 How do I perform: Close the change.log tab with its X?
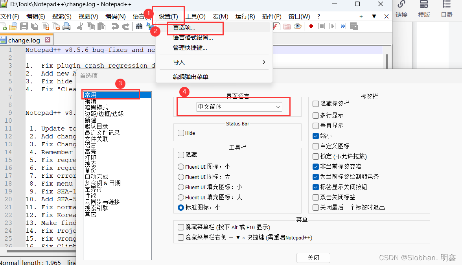(48, 39)
